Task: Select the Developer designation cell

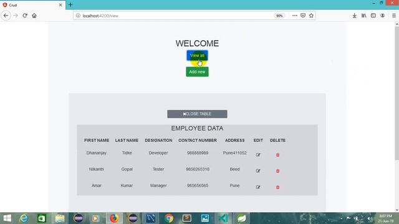Action: (x=158, y=153)
